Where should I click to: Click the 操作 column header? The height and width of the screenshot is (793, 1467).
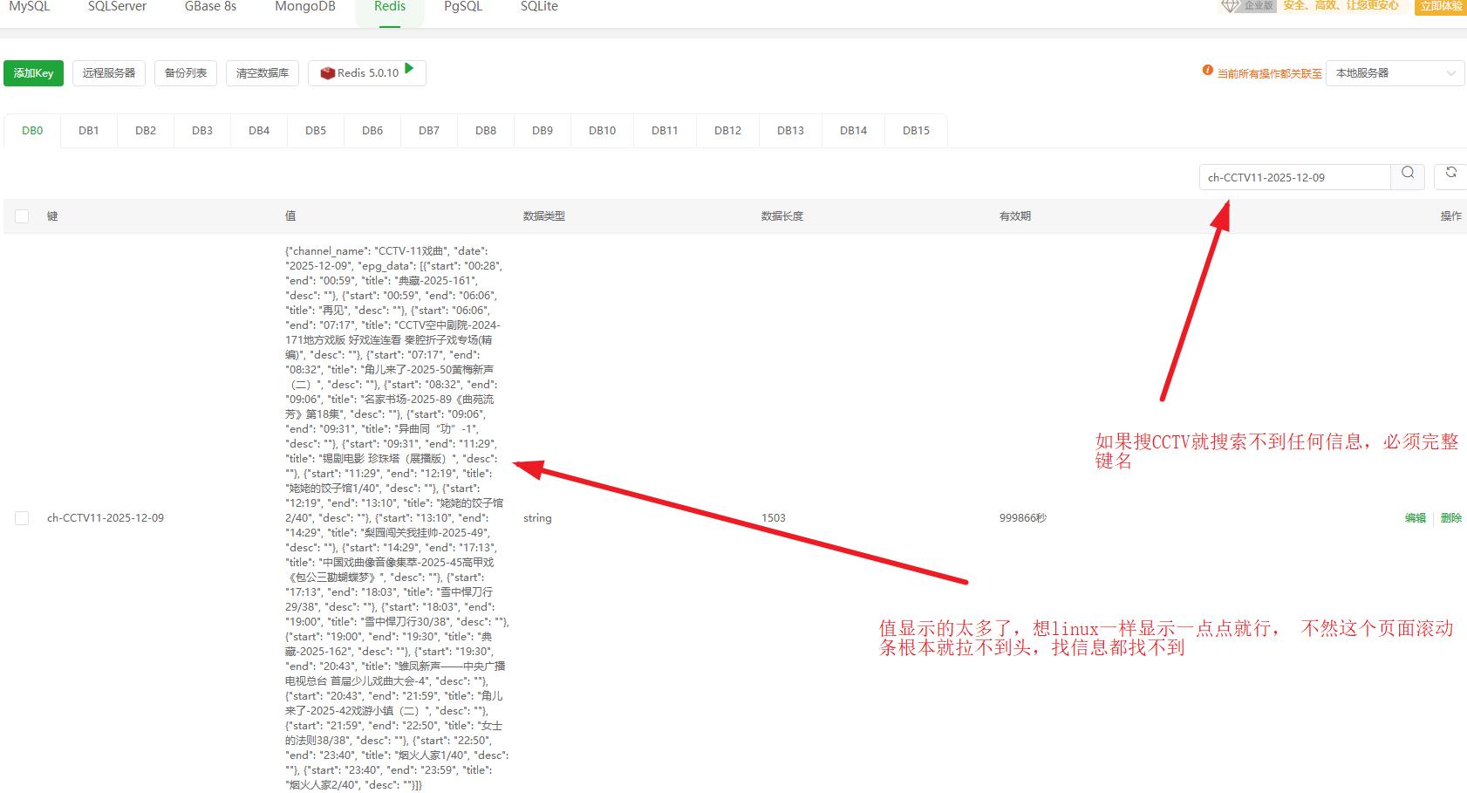tap(1451, 216)
